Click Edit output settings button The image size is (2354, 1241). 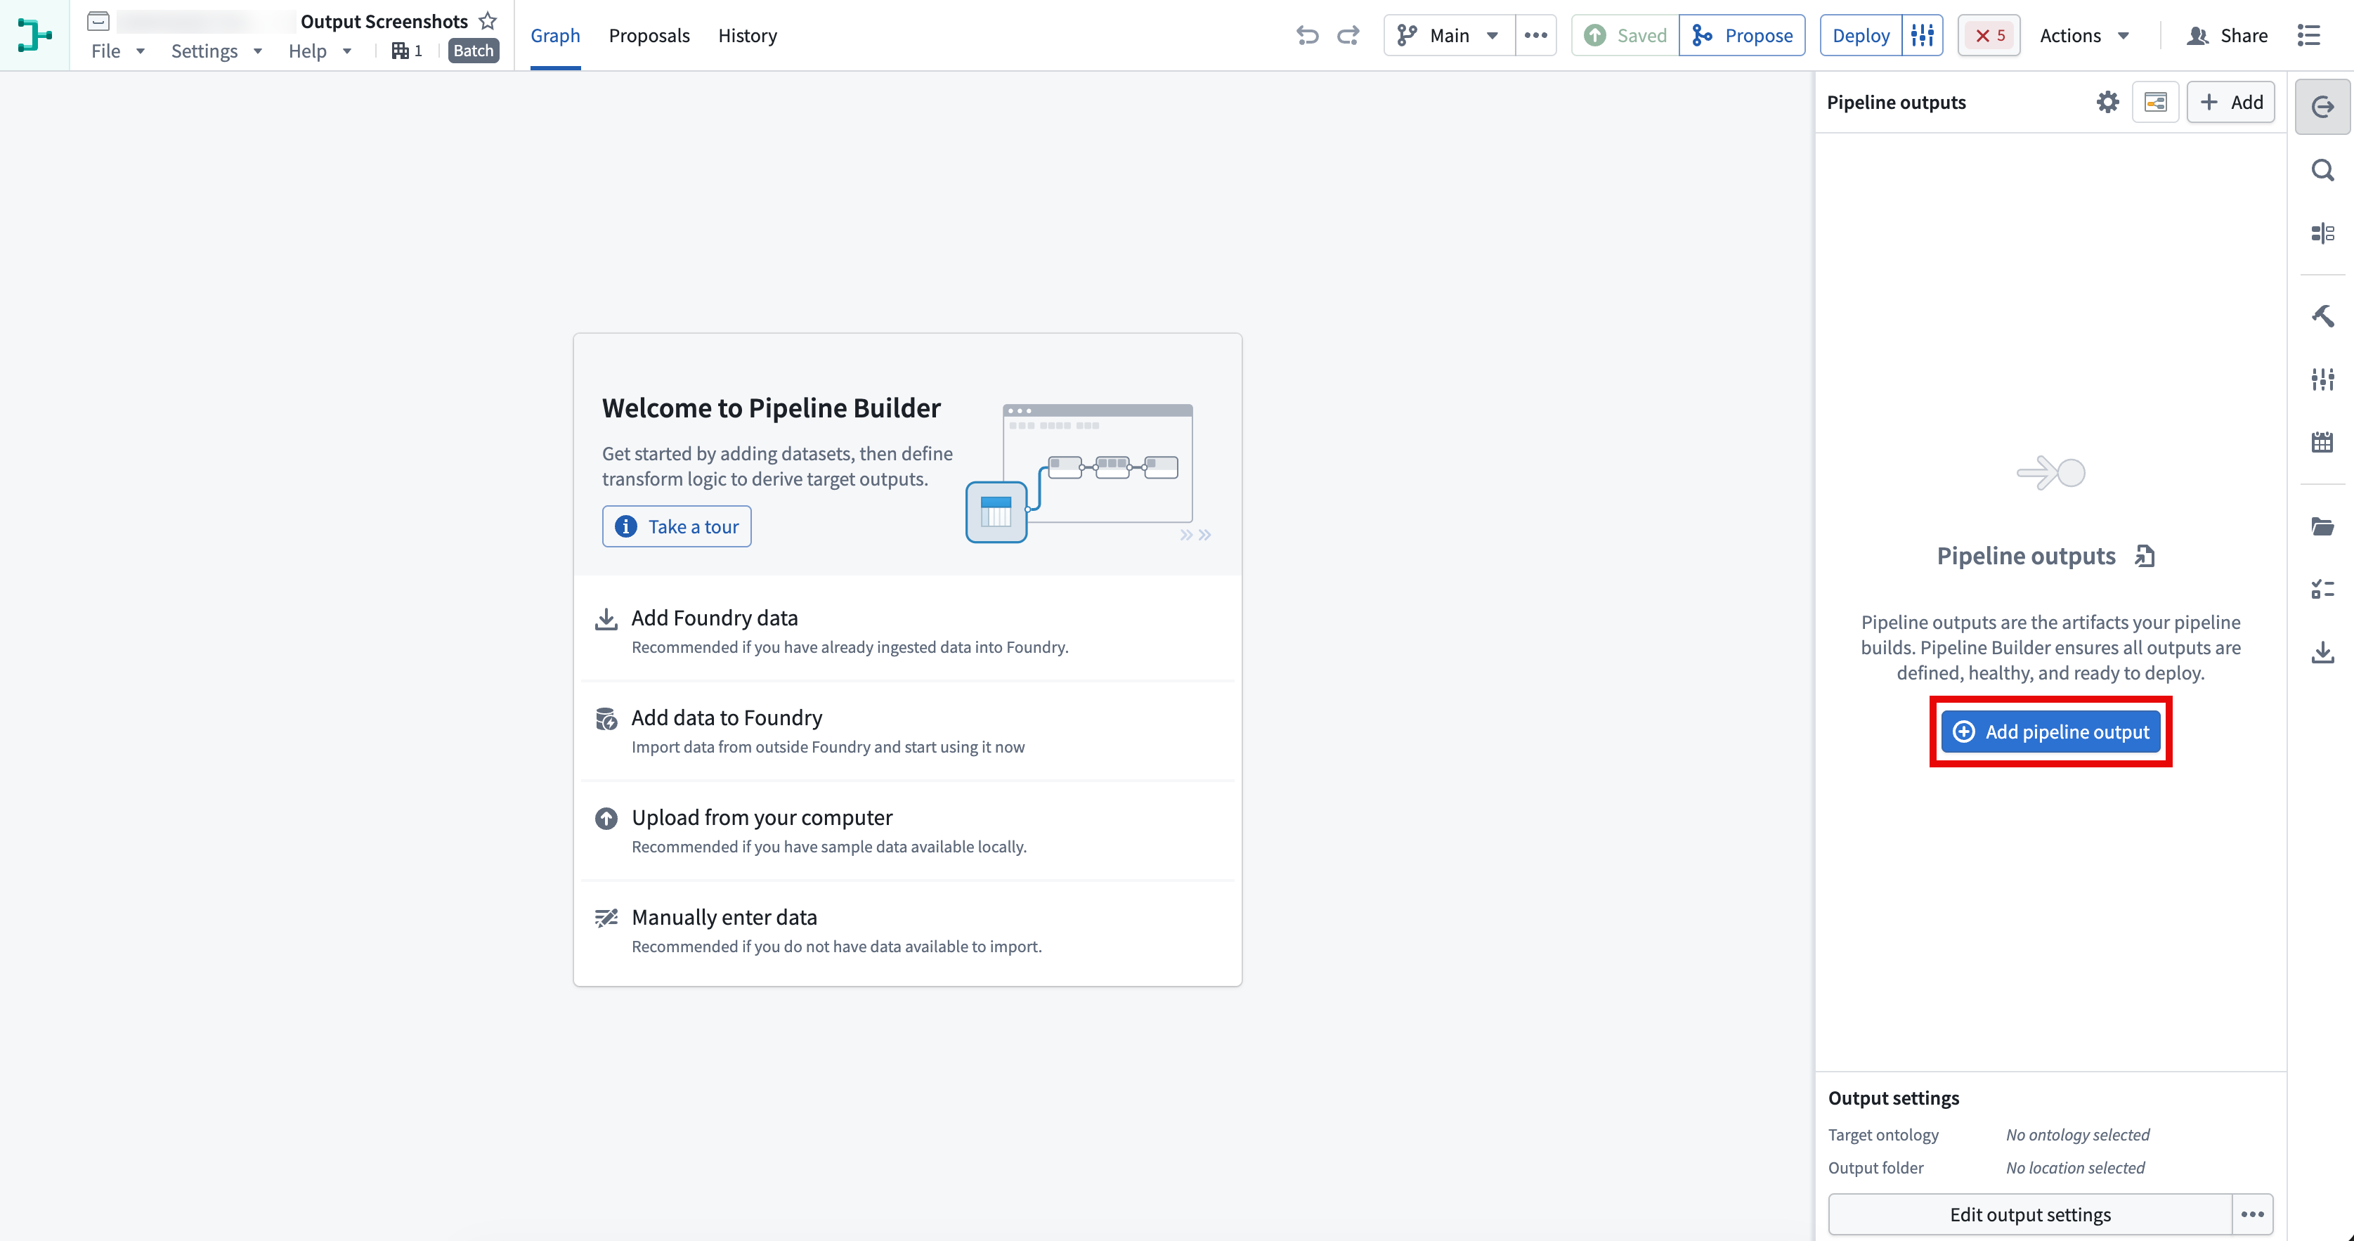pyautogui.click(x=2029, y=1214)
